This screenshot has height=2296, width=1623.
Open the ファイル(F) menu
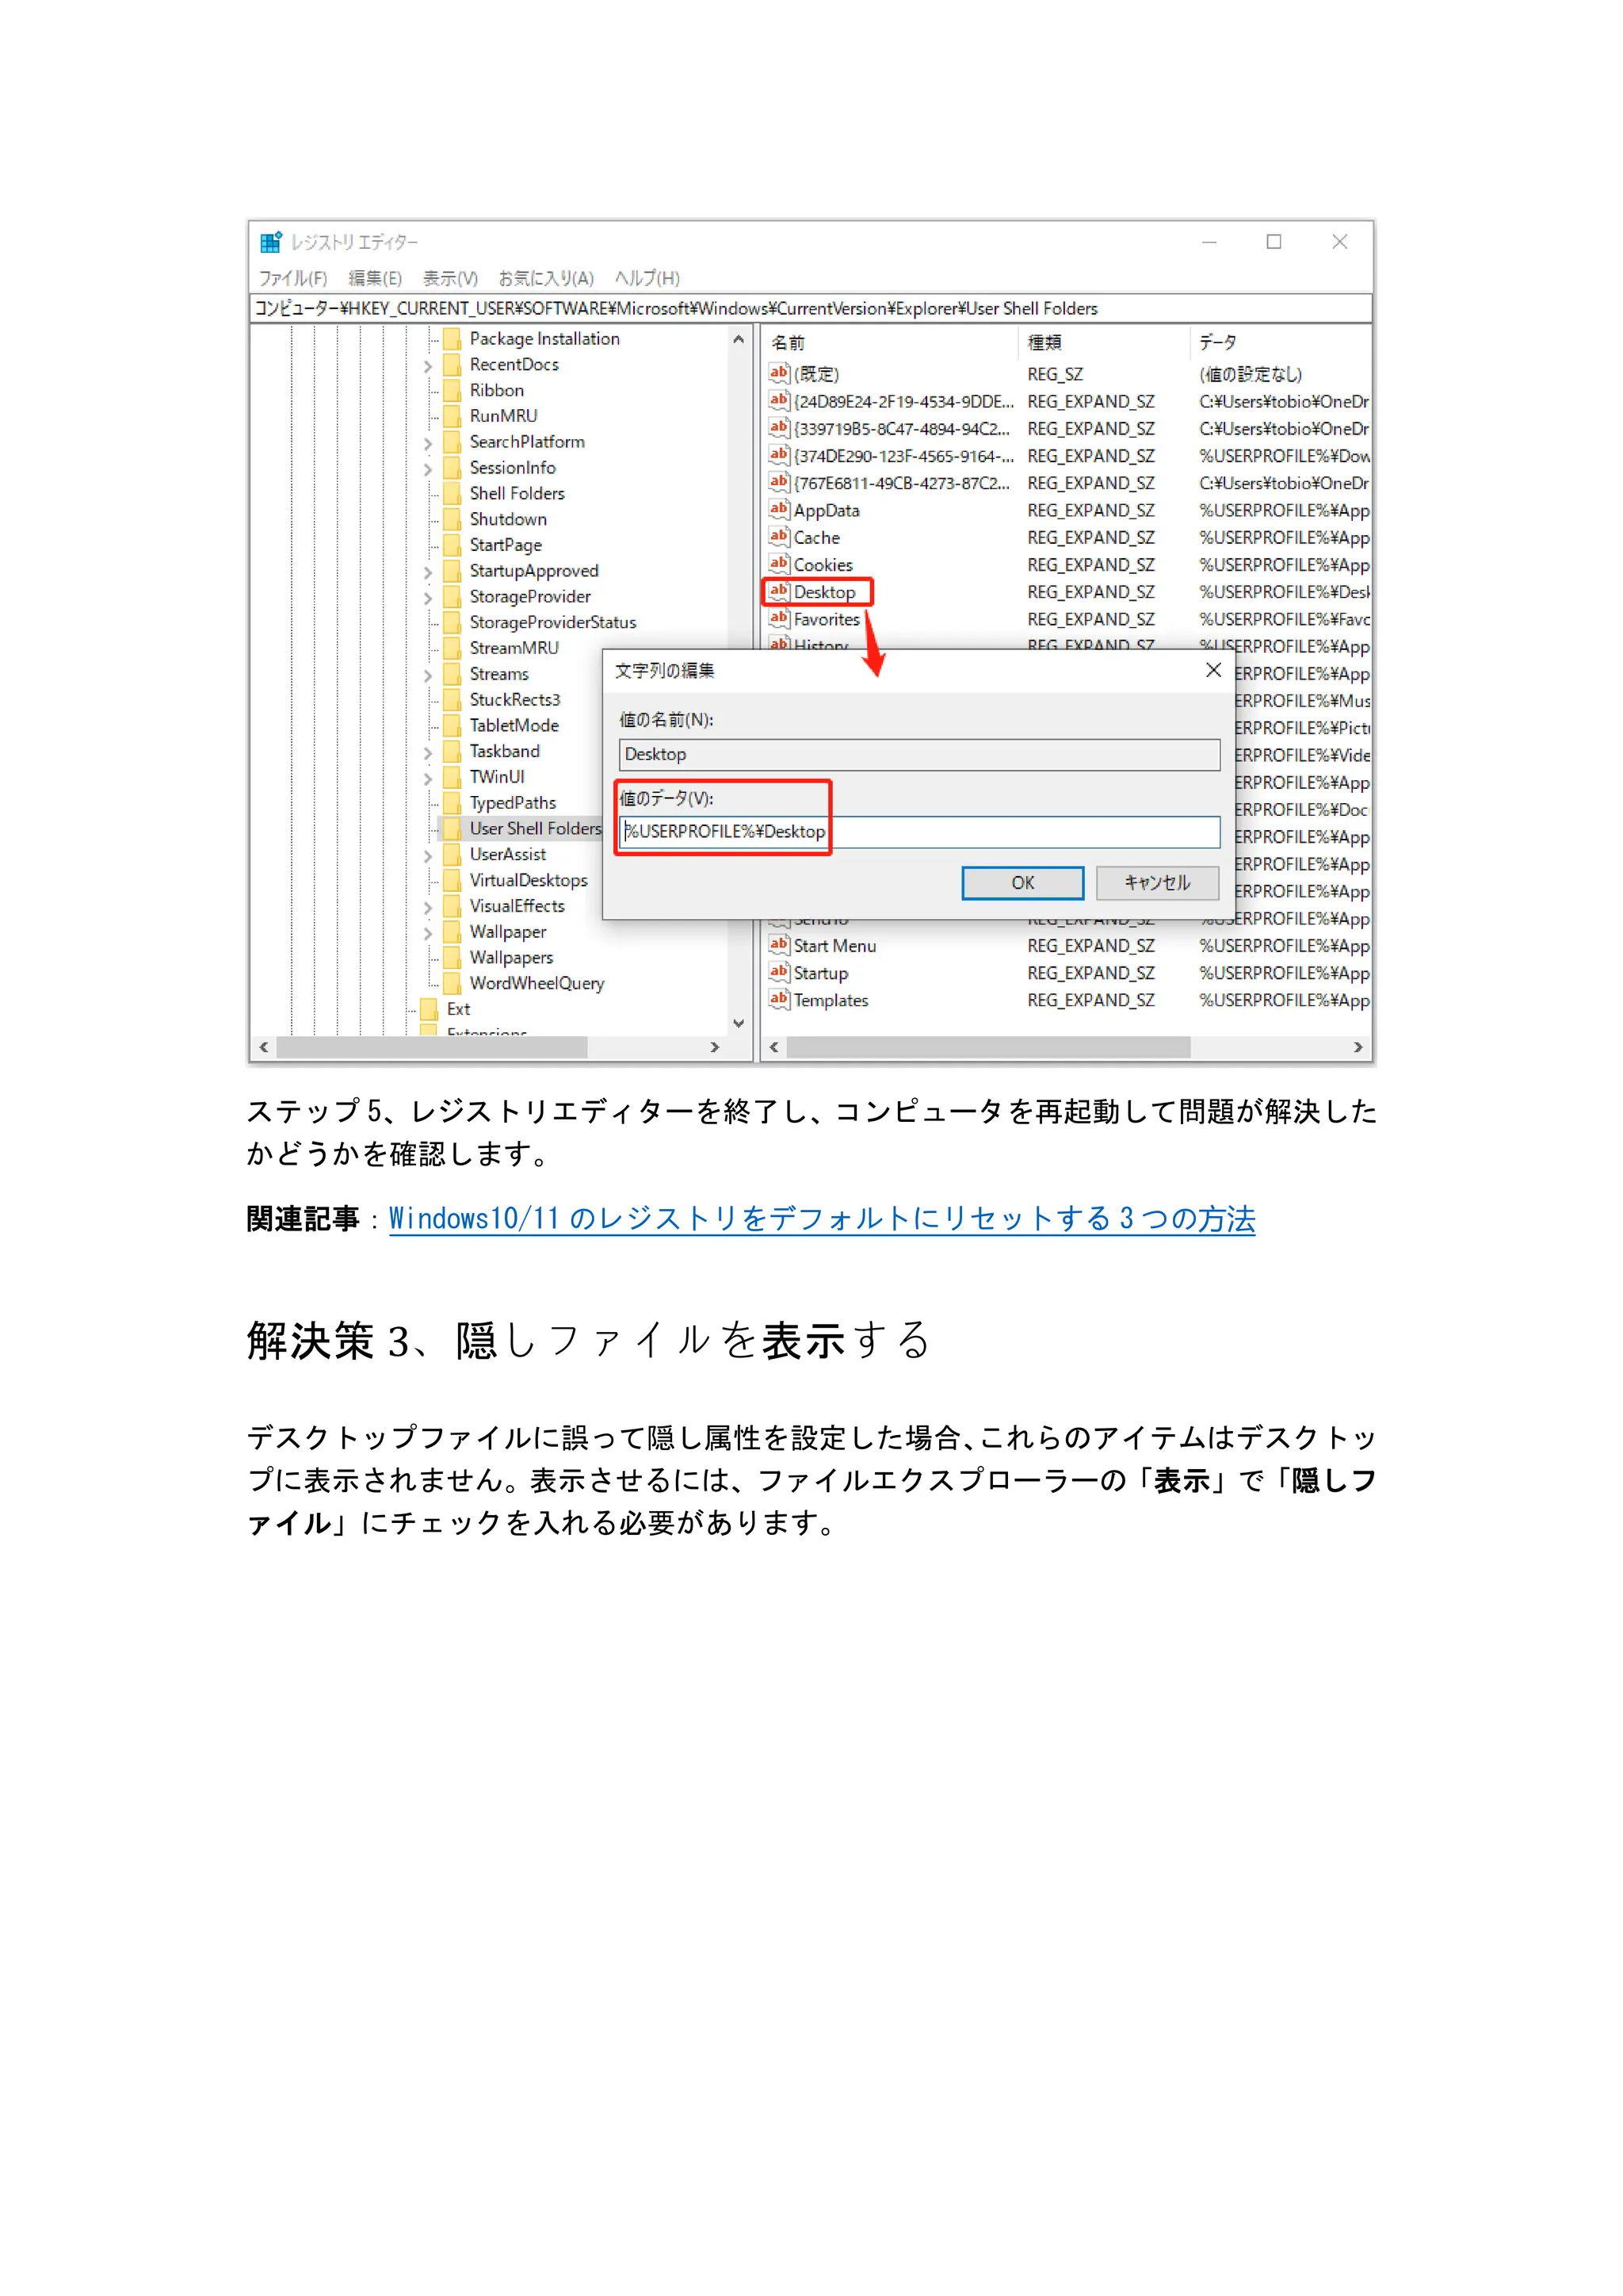click(x=292, y=278)
